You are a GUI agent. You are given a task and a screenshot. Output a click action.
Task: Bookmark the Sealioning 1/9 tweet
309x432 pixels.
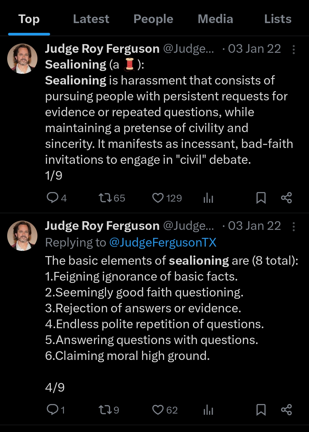[261, 198]
